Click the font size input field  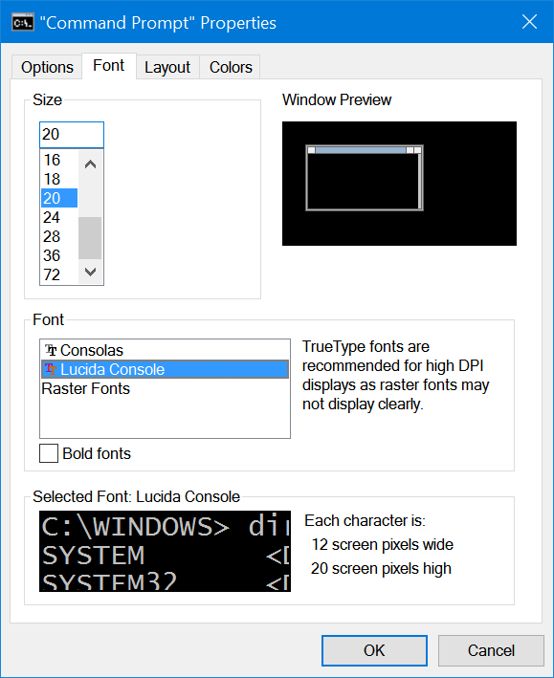72,135
